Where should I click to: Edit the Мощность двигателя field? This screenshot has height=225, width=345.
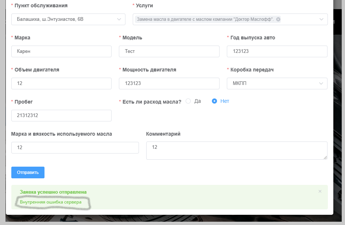pyautogui.click(x=169, y=84)
